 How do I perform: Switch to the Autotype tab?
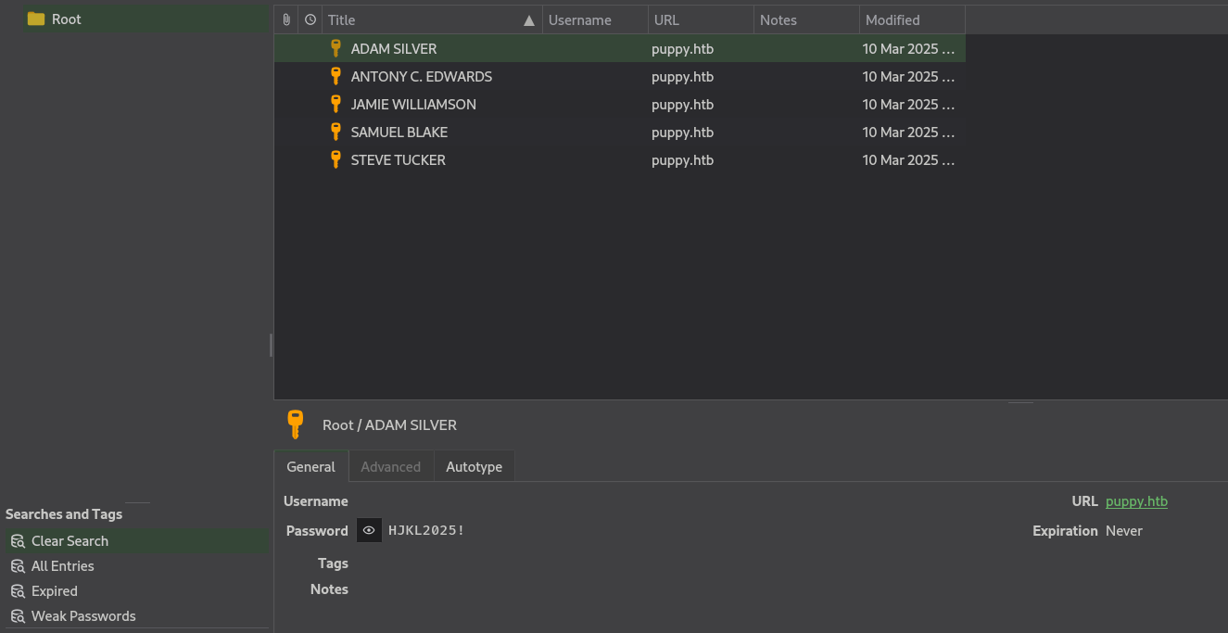pyautogui.click(x=474, y=466)
